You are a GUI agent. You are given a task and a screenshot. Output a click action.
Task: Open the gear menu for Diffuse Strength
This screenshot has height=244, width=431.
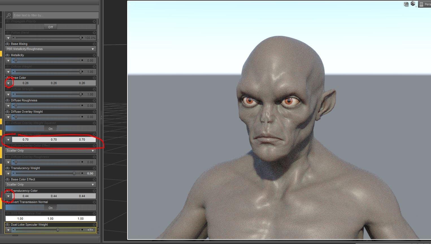(94, 89)
